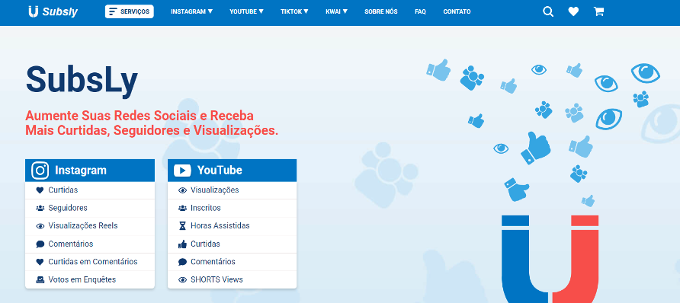
Task: Expand the Instagram dropdown in navigation
Action: click(191, 11)
